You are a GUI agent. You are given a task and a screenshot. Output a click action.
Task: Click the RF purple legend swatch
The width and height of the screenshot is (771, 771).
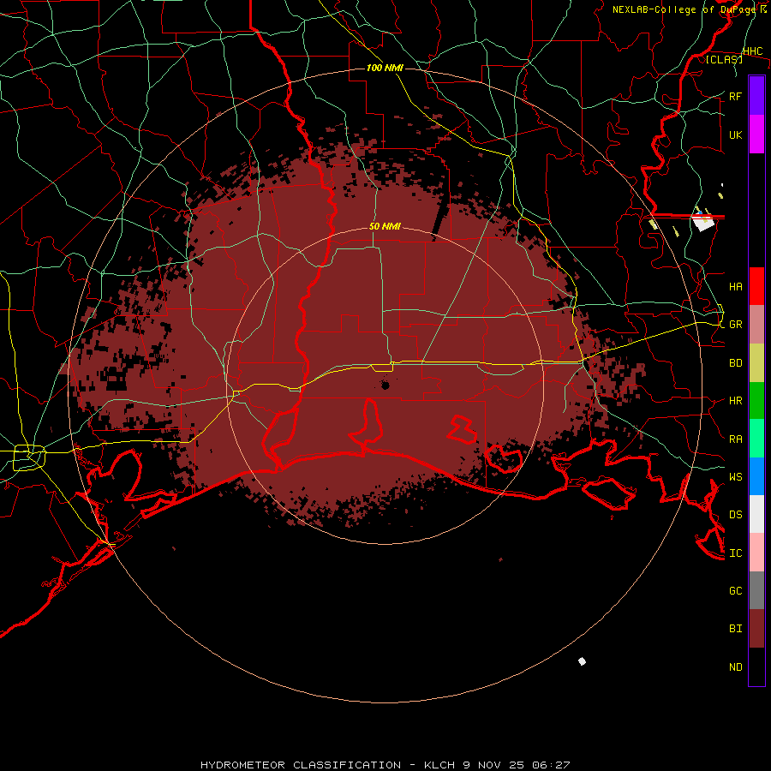756,96
